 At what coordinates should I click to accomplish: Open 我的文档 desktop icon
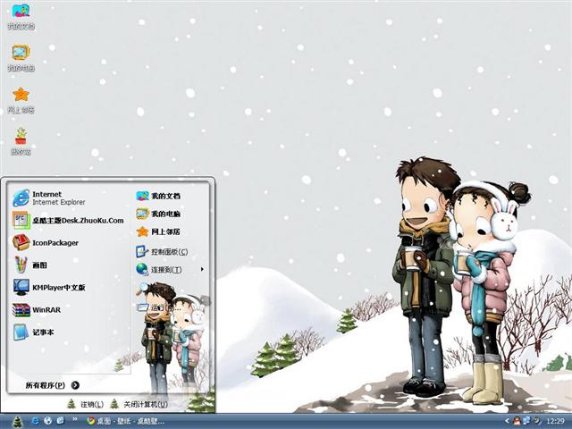[21, 16]
